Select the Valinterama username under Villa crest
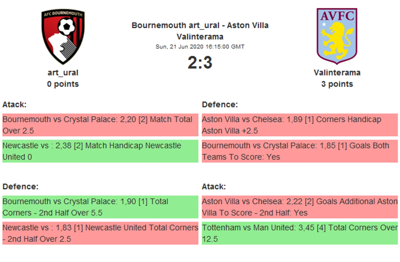Viewport: 400px width, 262px height. pyautogui.click(x=337, y=73)
